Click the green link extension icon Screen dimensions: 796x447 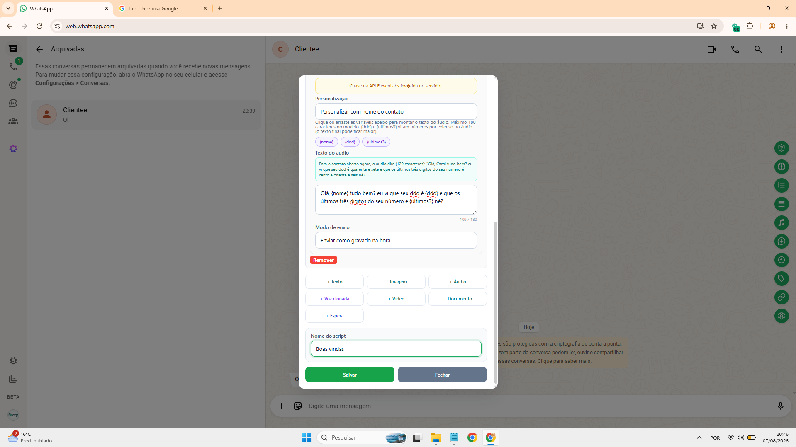point(781,297)
